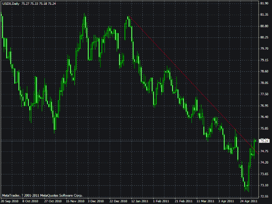The height and width of the screenshot is (204, 272).
Task: Click the 78.60 price scale label
Action: point(264,71)
